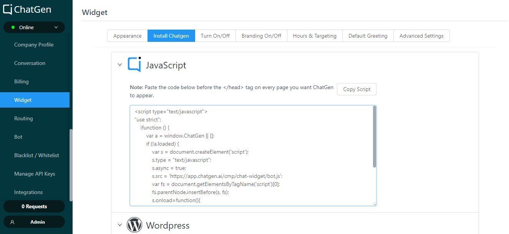Go to Manage API Keys

click(x=35, y=174)
